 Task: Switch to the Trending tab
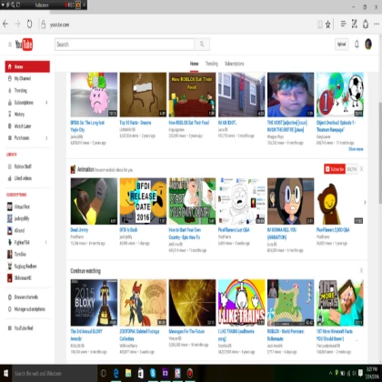[x=212, y=64]
